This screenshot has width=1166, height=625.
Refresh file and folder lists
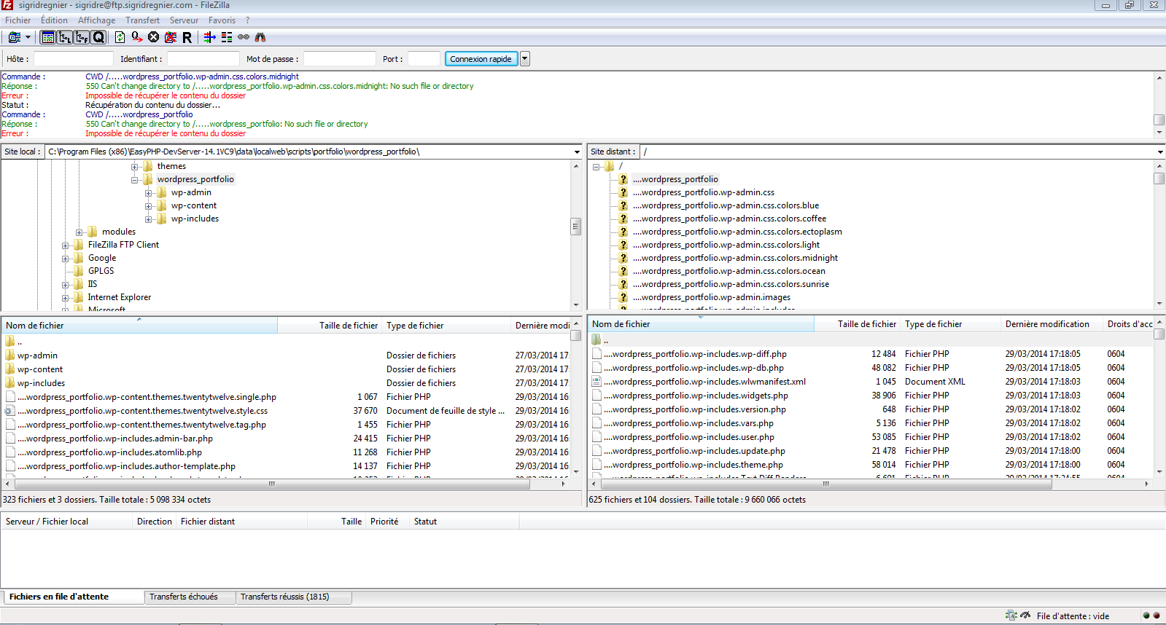120,37
